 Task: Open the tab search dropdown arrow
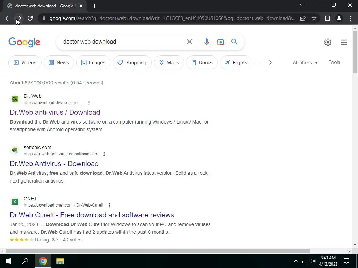pyautogui.click(x=302, y=5)
